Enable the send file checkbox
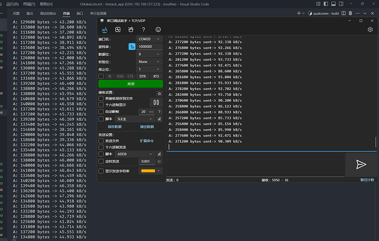This screenshot has height=241, width=379. click(x=101, y=141)
